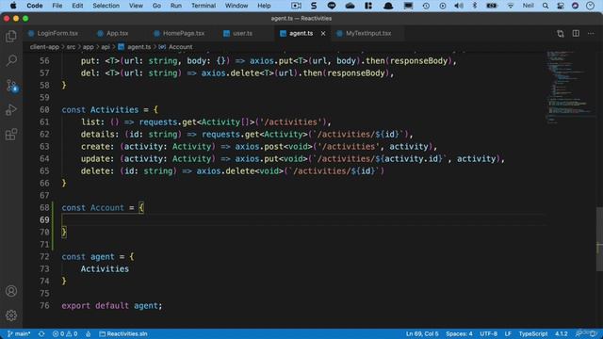Open the Window menu
The height and width of the screenshot is (339, 603).
[x=236, y=6]
